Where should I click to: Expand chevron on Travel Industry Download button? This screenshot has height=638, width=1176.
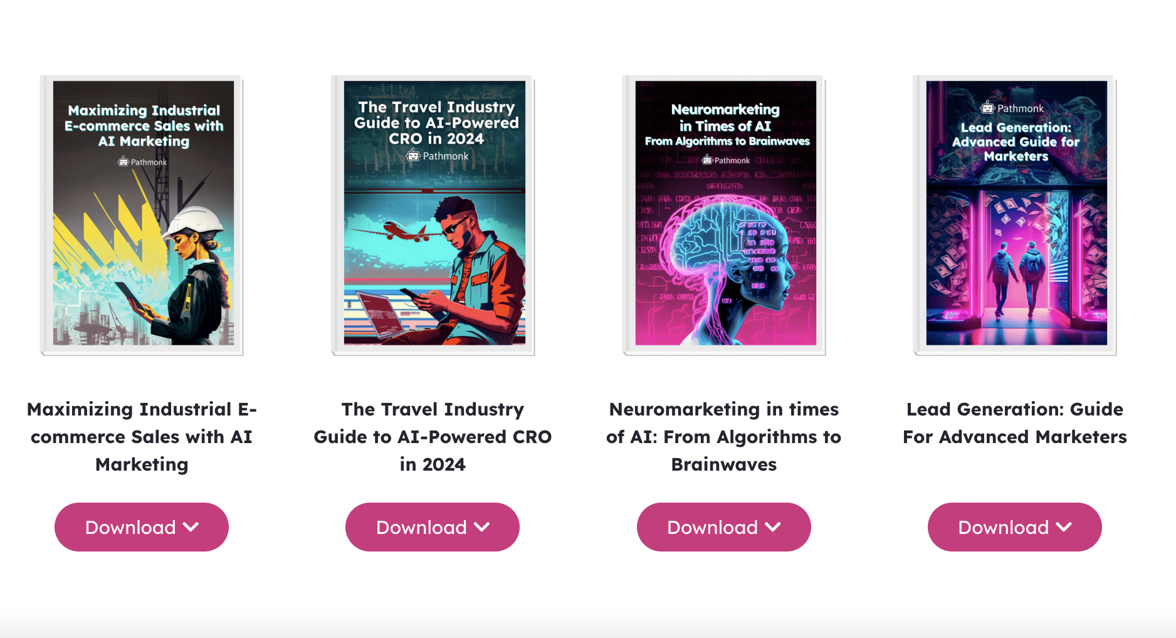coord(482,527)
